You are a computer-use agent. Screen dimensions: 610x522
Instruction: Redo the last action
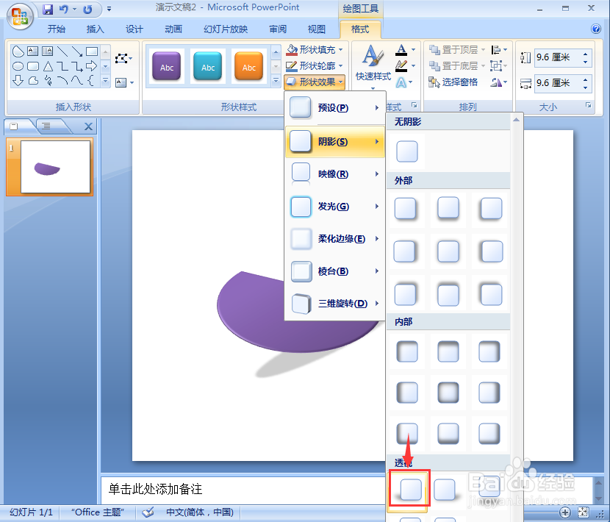click(x=87, y=9)
